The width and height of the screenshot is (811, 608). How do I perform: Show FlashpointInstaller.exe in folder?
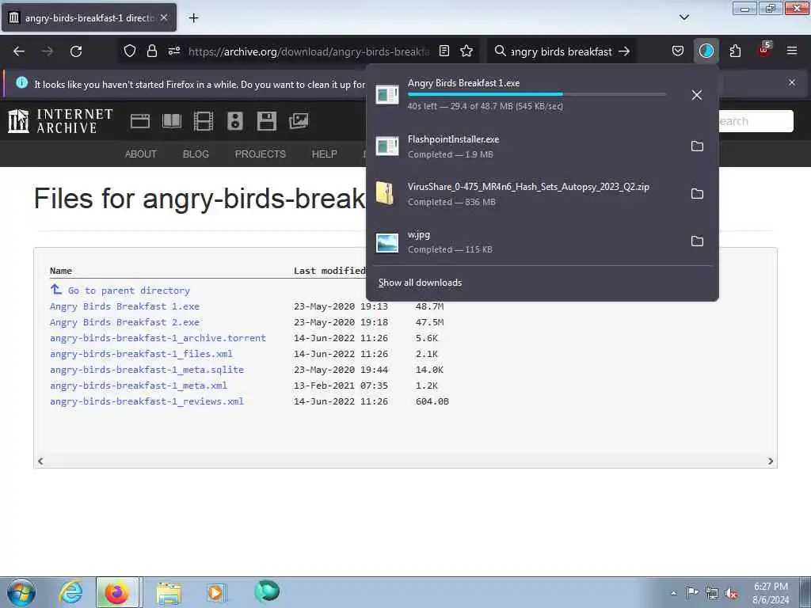[x=697, y=146]
